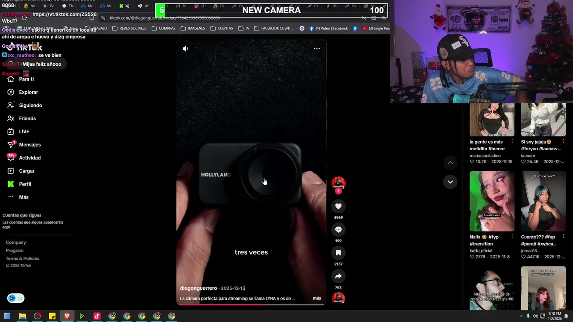This screenshot has height=322, width=573.
Task: Open FACEBOOK CUENT... bookmarks folder
Action: pos(274,28)
